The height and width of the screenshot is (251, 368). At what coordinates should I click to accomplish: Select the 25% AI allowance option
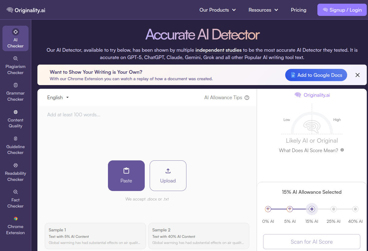(334, 209)
